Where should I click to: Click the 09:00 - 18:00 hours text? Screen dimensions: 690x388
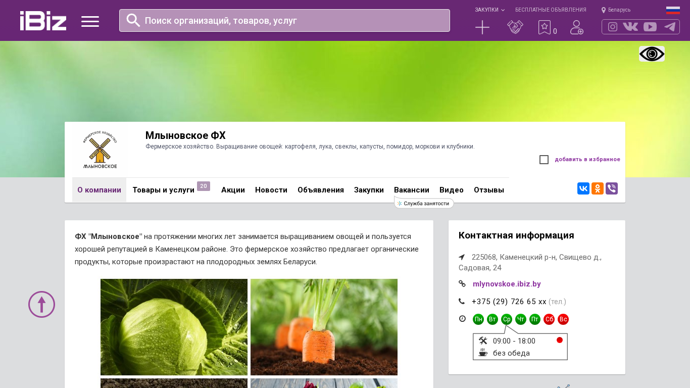point(514,341)
